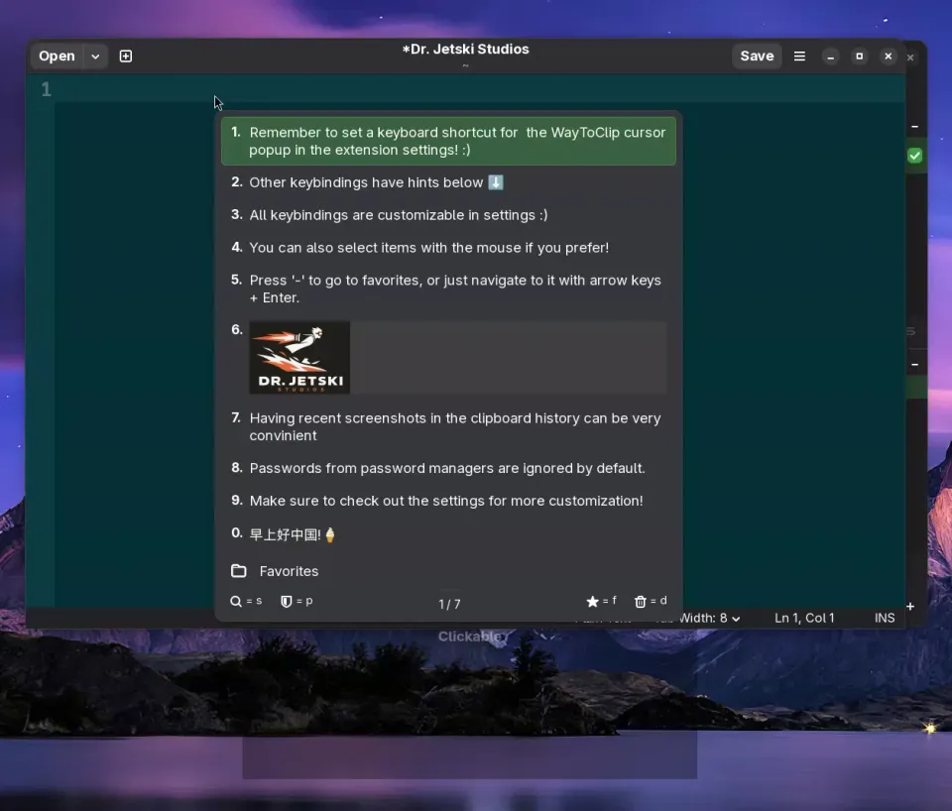Click the search magnifier icon in the popup footer
This screenshot has width=952, height=811.
click(236, 601)
